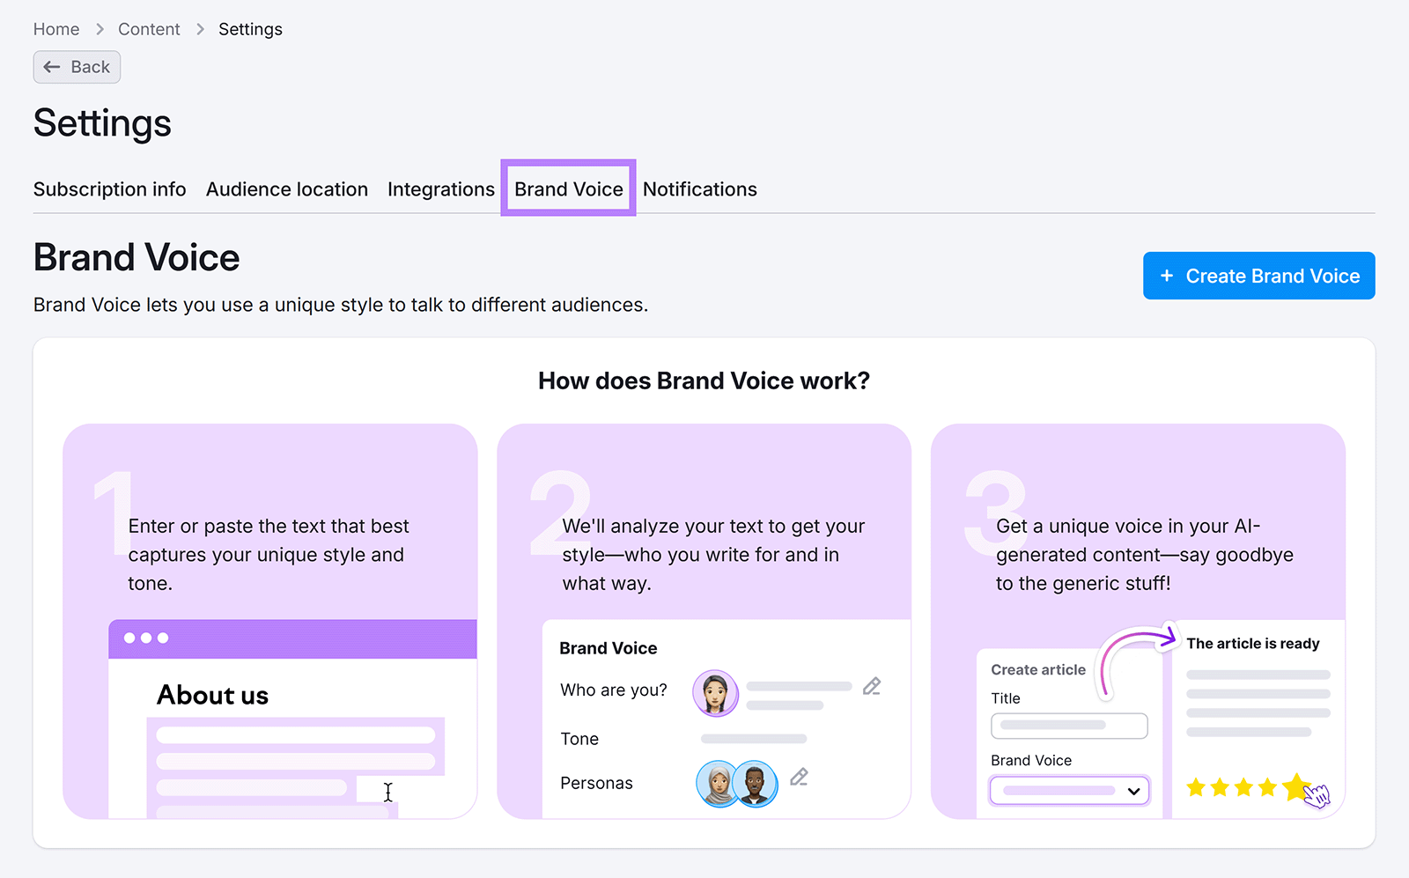The height and width of the screenshot is (878, 1409).
Task: Click the pencil edit icon beside Who are you
Action: (x=873, y=686)
